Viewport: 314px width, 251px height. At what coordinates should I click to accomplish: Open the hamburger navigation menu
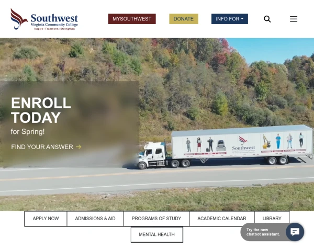pos(294,19)
